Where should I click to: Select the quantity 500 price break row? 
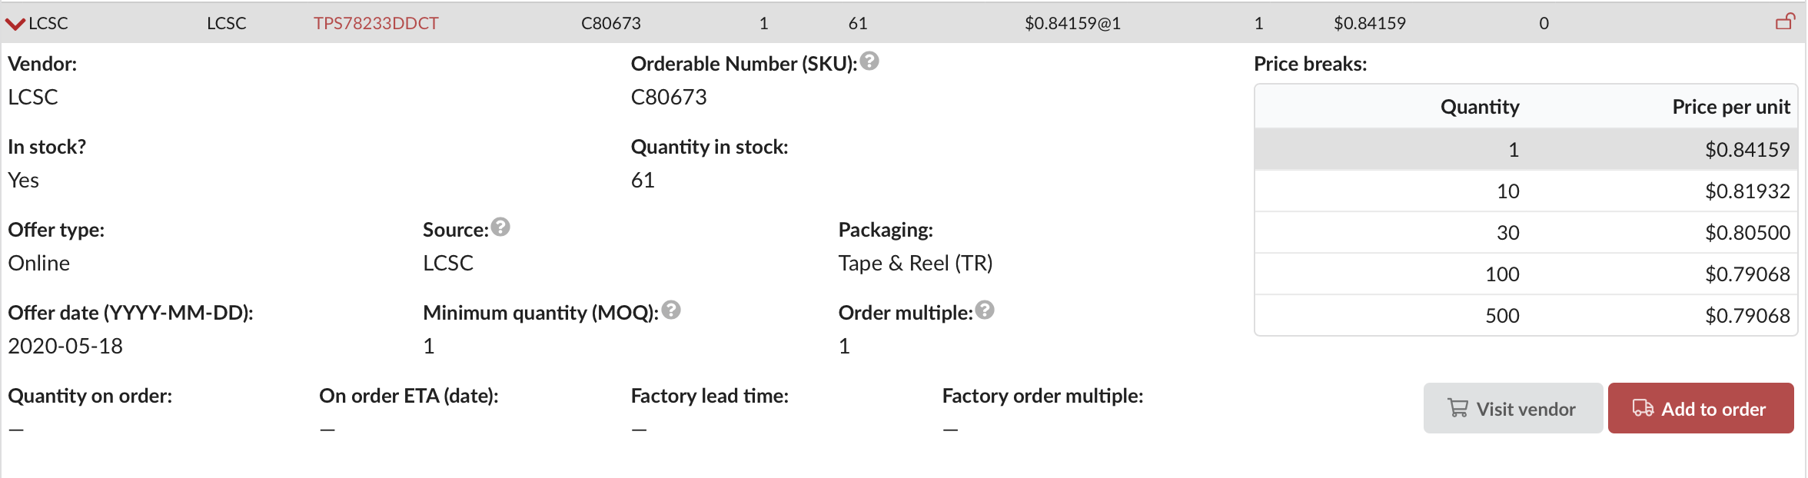(1525, 315)
